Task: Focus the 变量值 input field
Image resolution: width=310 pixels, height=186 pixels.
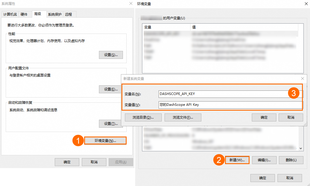Action: [x=230, y=105]
